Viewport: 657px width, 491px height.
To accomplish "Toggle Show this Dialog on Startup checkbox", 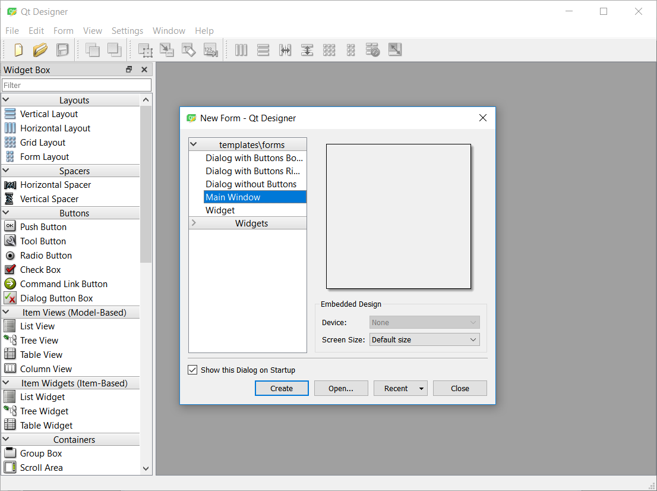I will [x=192, y=370].
